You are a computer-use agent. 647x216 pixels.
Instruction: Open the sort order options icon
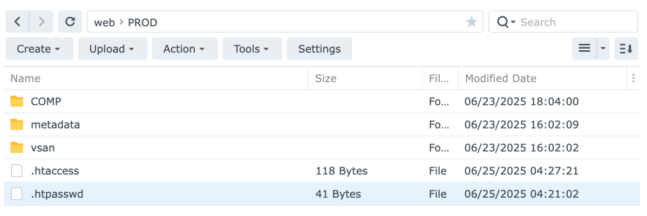(x=626, y=49)
